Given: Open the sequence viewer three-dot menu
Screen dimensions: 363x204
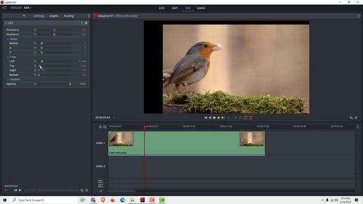Looking at the screenshot, I should [x=359, y=16].
